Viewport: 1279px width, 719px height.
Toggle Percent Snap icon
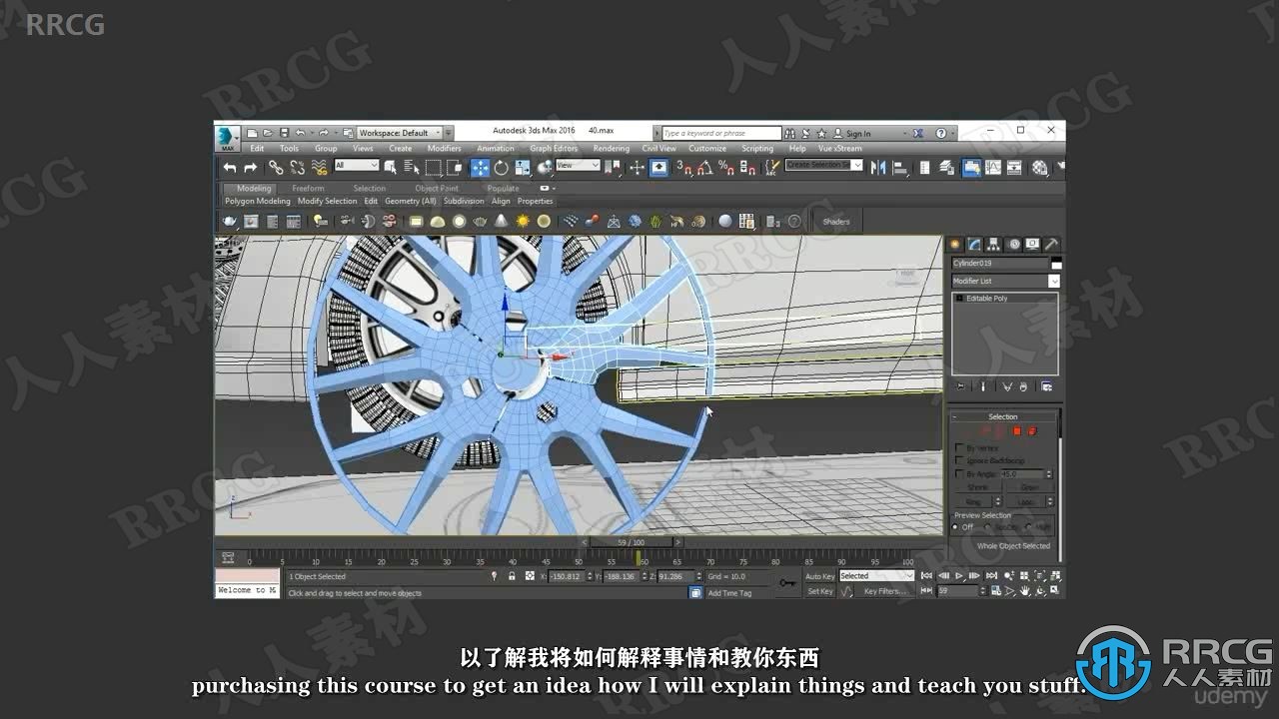coord(726,168)
